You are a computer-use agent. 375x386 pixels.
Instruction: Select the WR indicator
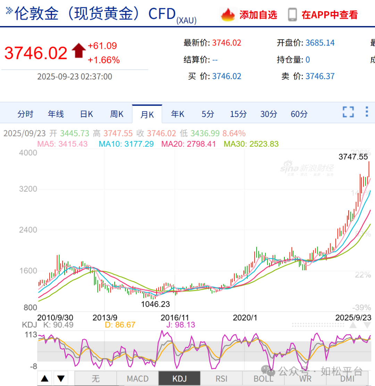(x=305, y=378)
